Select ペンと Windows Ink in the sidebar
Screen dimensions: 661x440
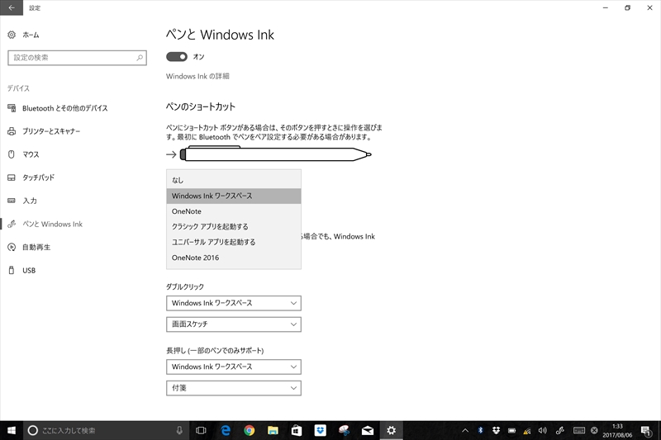45,224
